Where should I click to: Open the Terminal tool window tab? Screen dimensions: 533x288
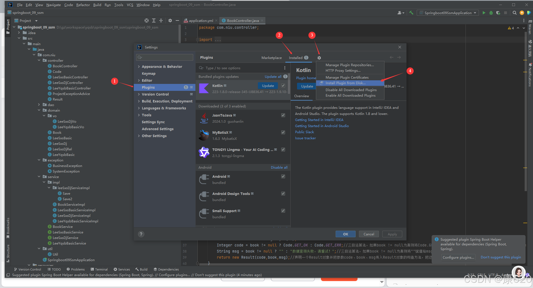point(99,269)
